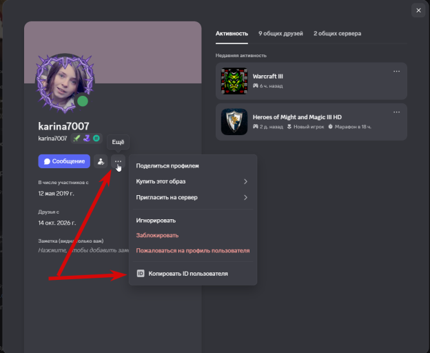Click the 6 ч. назад timestamp
Image resolution: width=430 pixels, height=353 pixels.
tap(271, 86)
